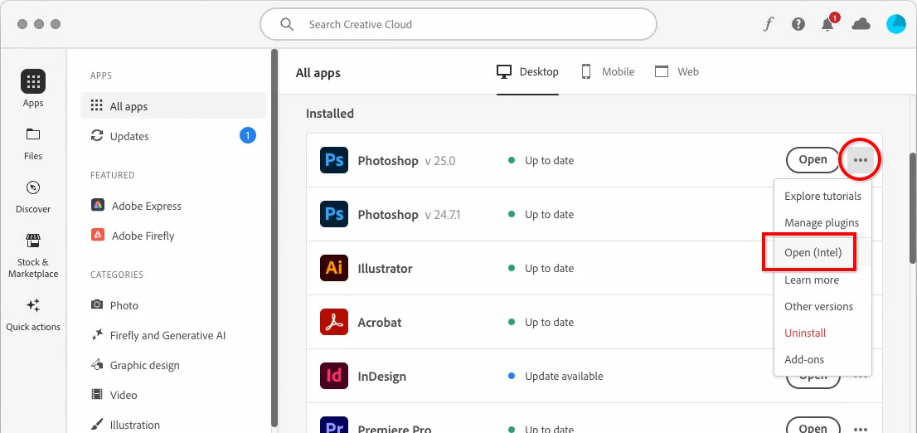Choose Uninstall from the menu

(x=822, y=333)
